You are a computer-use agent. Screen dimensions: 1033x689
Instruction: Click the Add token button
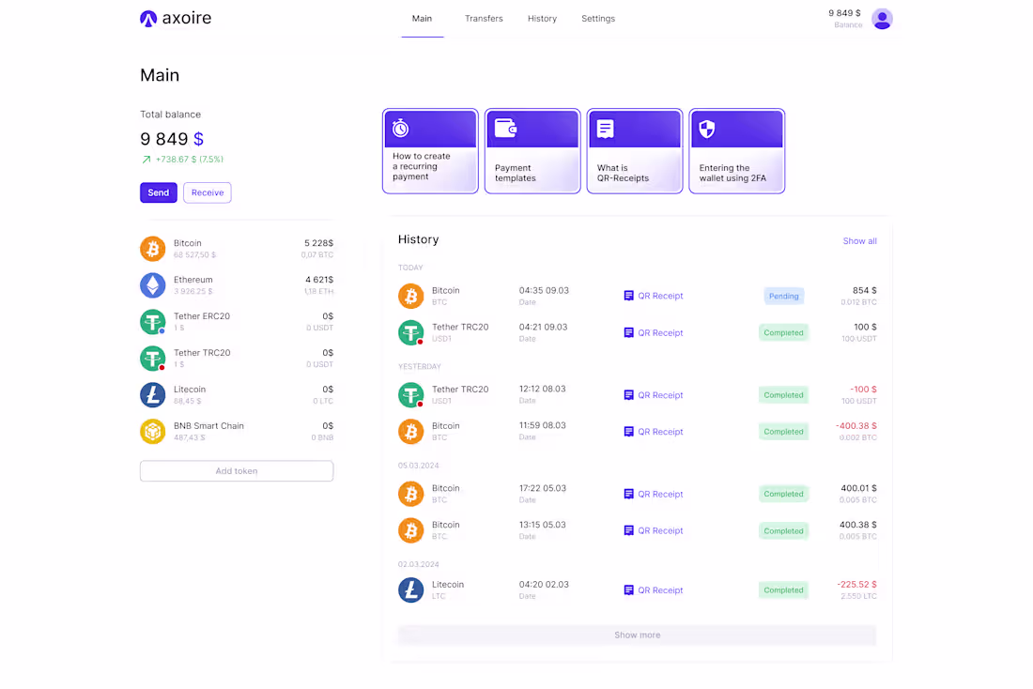236,470
